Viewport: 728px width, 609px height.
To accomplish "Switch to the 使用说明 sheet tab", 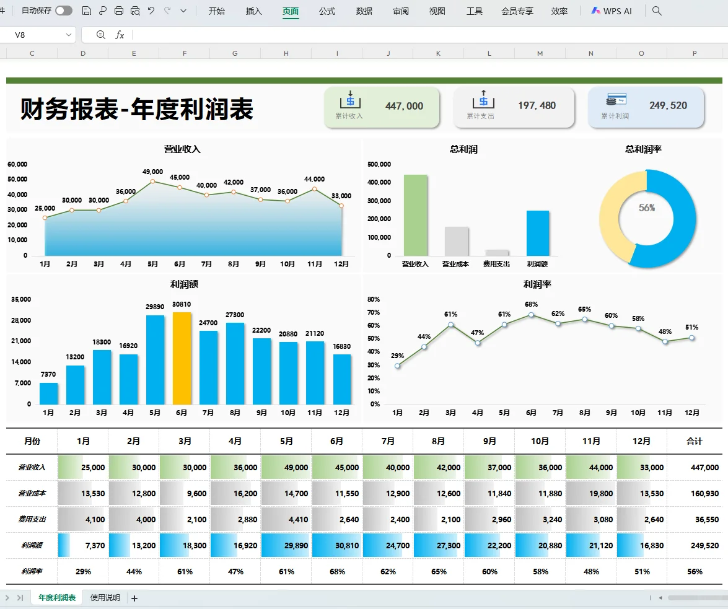I will 105,598.
